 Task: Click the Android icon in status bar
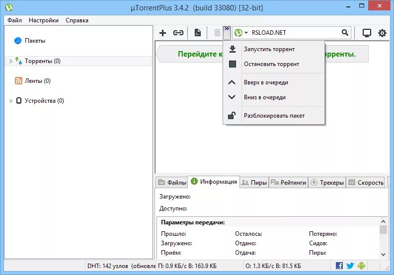coord(361,266)
